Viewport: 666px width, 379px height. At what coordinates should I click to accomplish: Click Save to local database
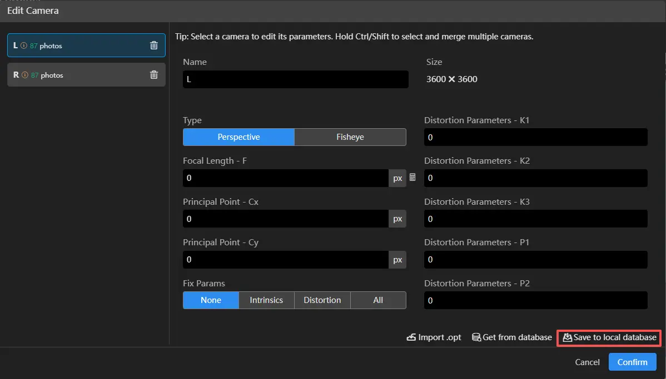click(x=609, y=337)
